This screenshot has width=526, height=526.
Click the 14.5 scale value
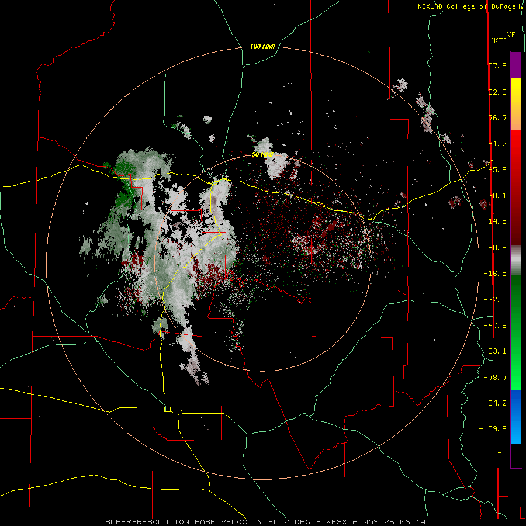click(x=497, y=222)
